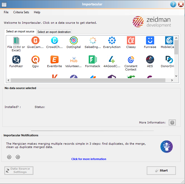Open the File menu

tap(6, 12)
